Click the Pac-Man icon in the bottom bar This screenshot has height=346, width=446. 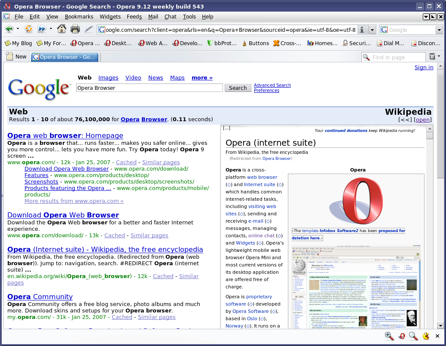coord(425,336)
